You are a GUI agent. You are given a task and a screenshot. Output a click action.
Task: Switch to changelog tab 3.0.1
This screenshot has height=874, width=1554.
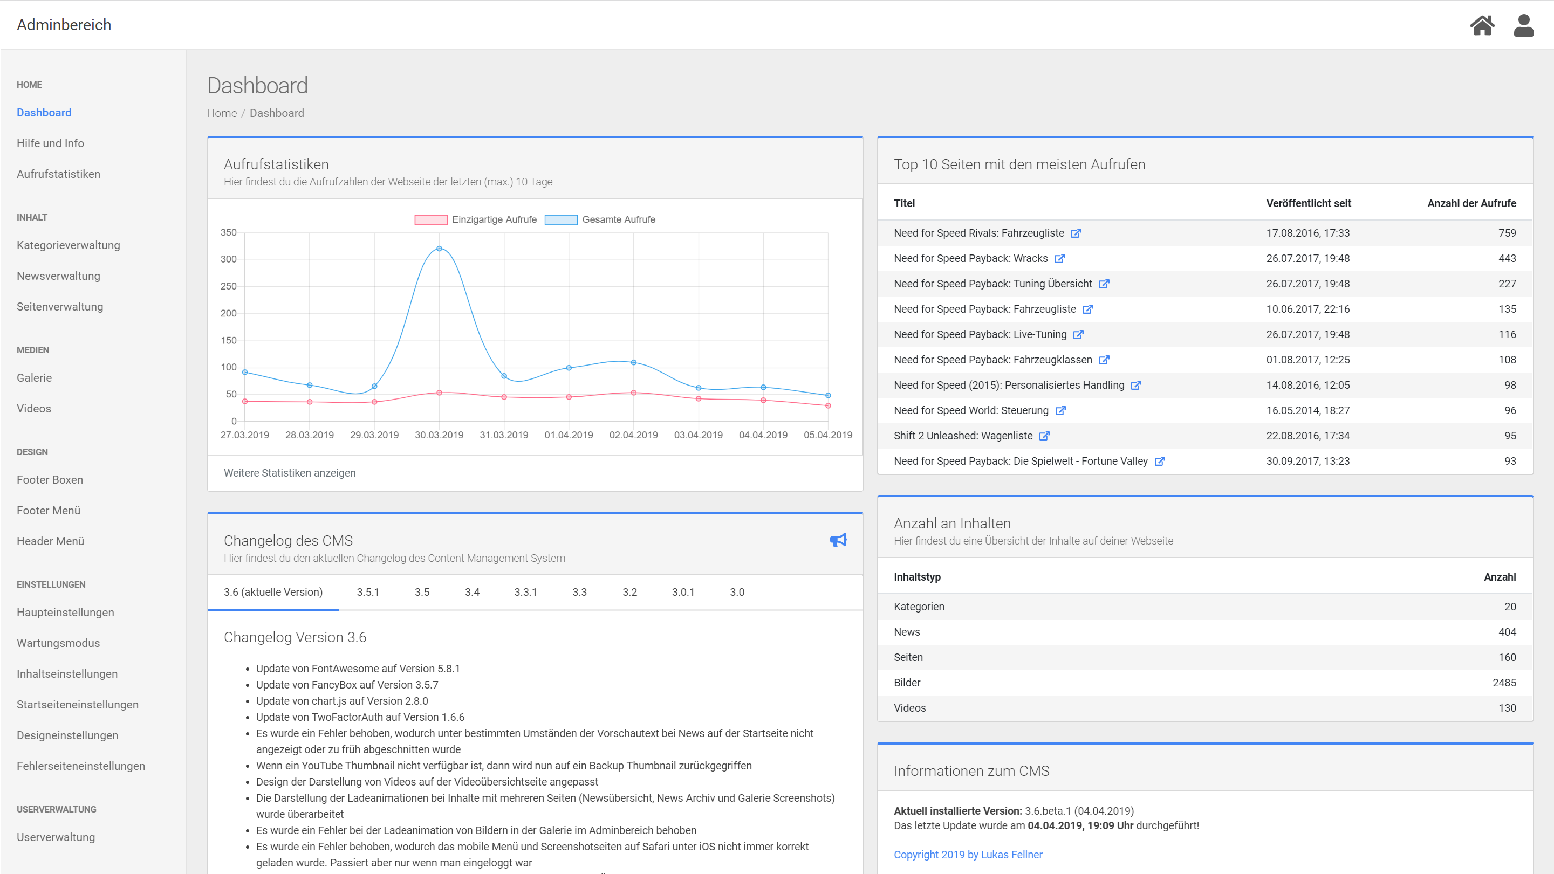point(683,593)
